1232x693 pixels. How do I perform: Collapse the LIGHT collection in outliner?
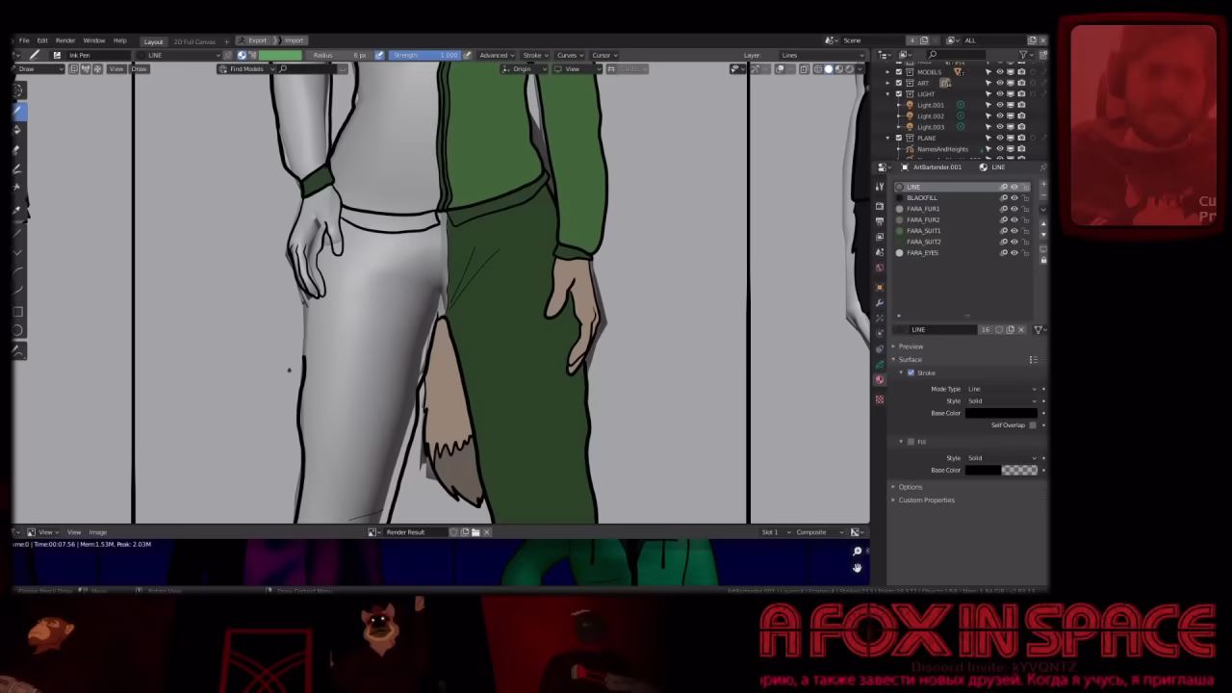pos(888,94)
